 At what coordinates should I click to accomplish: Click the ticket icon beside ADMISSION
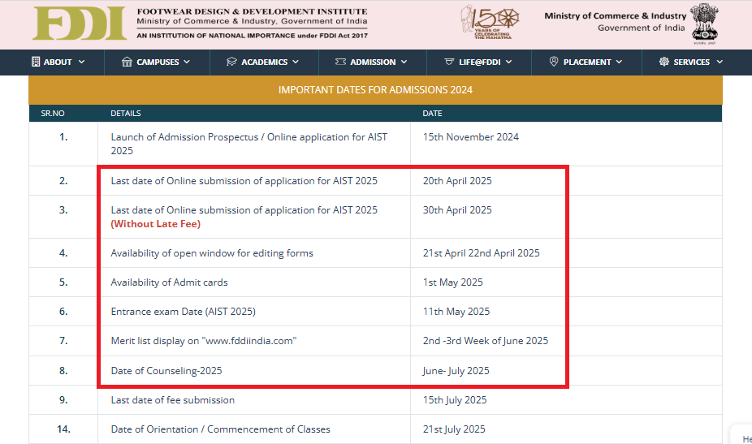[x=340, y=62]
